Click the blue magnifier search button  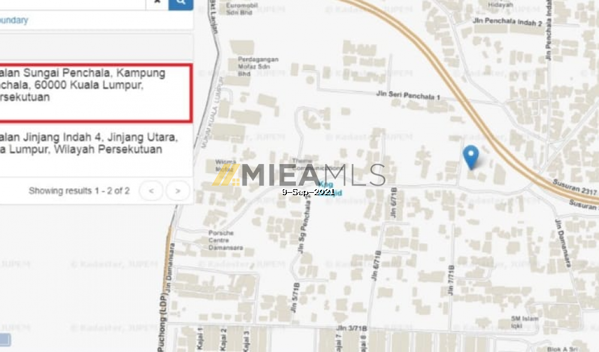point(181,3)
